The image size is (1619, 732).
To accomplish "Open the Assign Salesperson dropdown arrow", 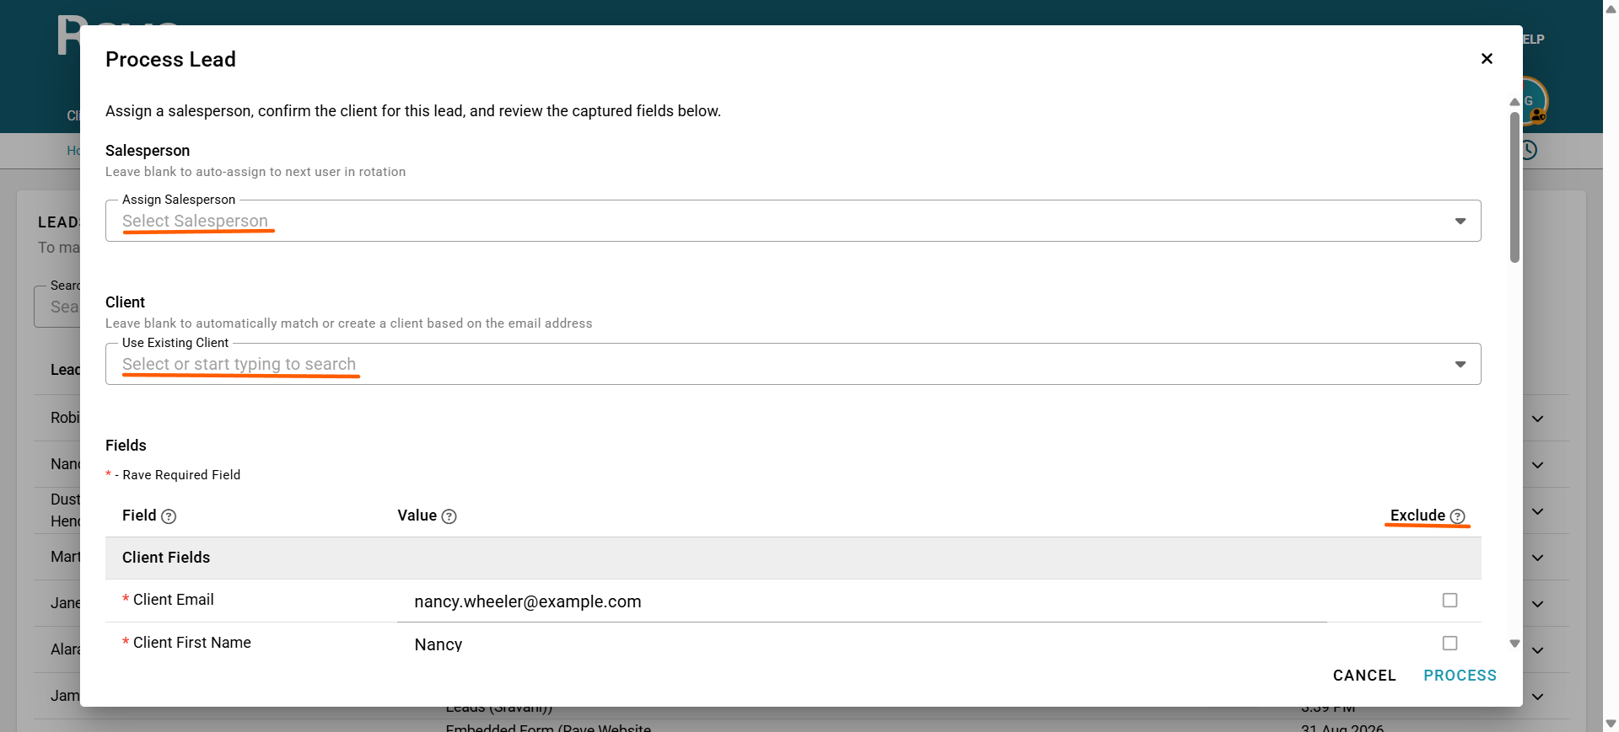I will coord(1460,222).
